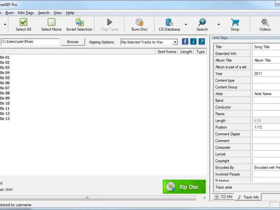
Task: Click the 'Composer' tag label
Action: pyautogui.click(x=223, y=147)
